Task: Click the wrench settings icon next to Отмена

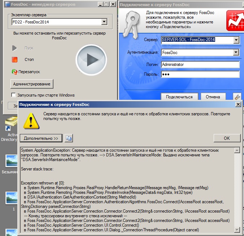Action: pyautogui.click(x=237, y=97)
